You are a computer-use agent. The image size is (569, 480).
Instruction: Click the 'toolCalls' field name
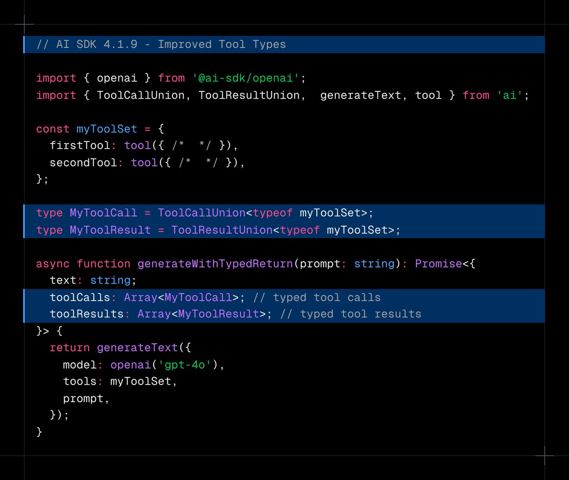tap(80, 297)
